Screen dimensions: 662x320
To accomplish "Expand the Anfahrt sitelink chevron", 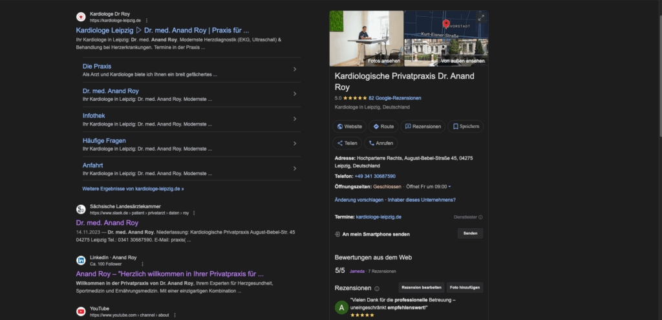I will 295,169.
